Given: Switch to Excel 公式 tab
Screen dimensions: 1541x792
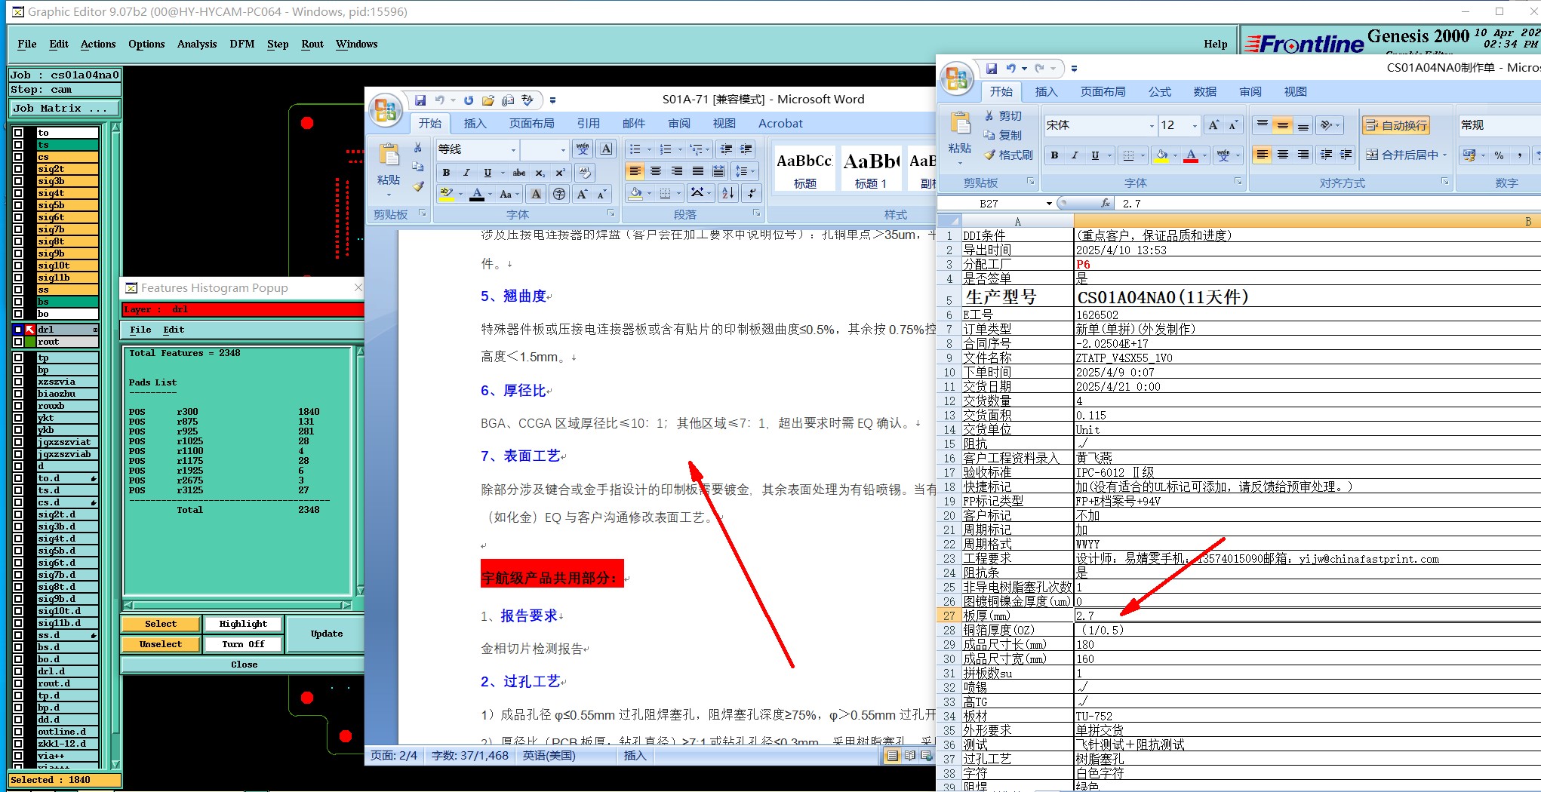Looking at the screenshot, I should [1160, 91].
